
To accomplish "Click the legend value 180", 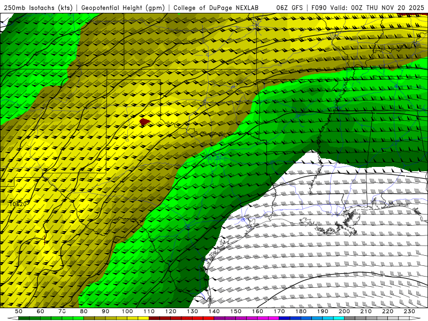I will [x=301, y=311].
